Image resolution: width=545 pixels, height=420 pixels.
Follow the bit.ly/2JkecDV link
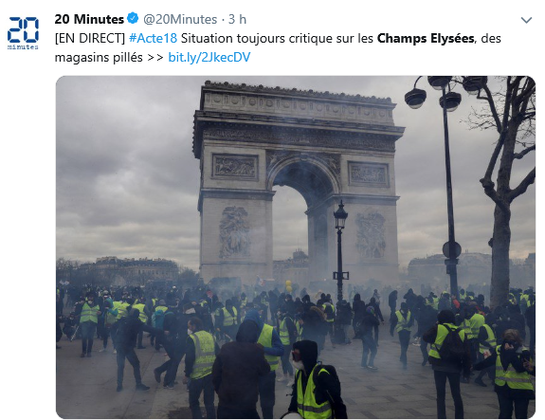click(209, 58)
